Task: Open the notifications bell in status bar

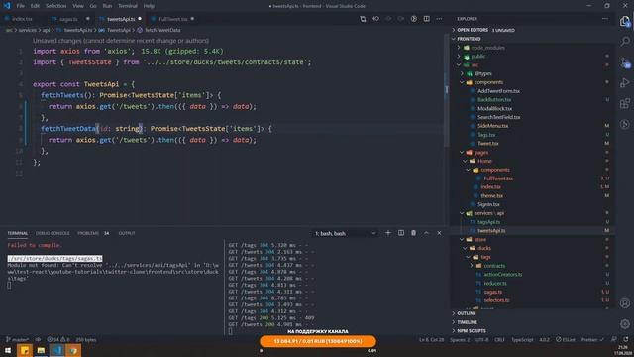Action: point(626,339)
